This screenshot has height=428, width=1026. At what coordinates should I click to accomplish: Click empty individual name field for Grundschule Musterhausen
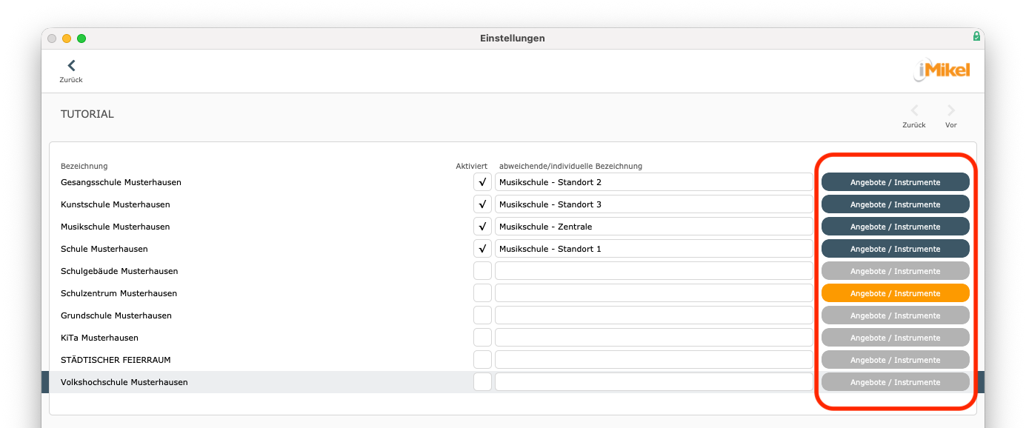[653, 315]
